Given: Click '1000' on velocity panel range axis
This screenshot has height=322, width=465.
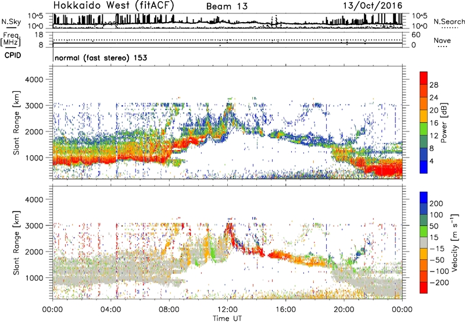Looking at the screenshot, I should click(34, 278).
